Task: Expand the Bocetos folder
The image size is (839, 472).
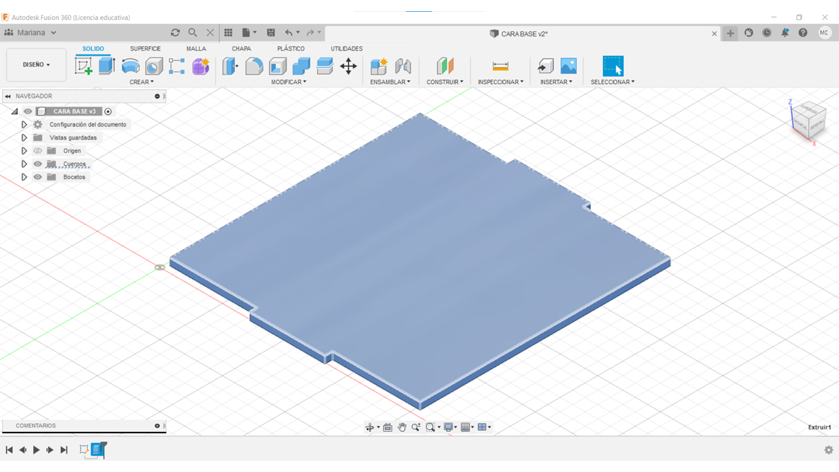Action: [24, 177]
